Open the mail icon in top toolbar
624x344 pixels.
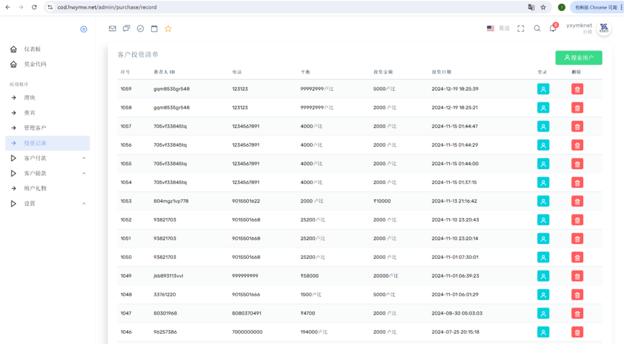click(113, 29)
